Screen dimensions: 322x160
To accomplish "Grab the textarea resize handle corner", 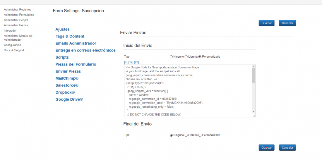I will point(254,116).
